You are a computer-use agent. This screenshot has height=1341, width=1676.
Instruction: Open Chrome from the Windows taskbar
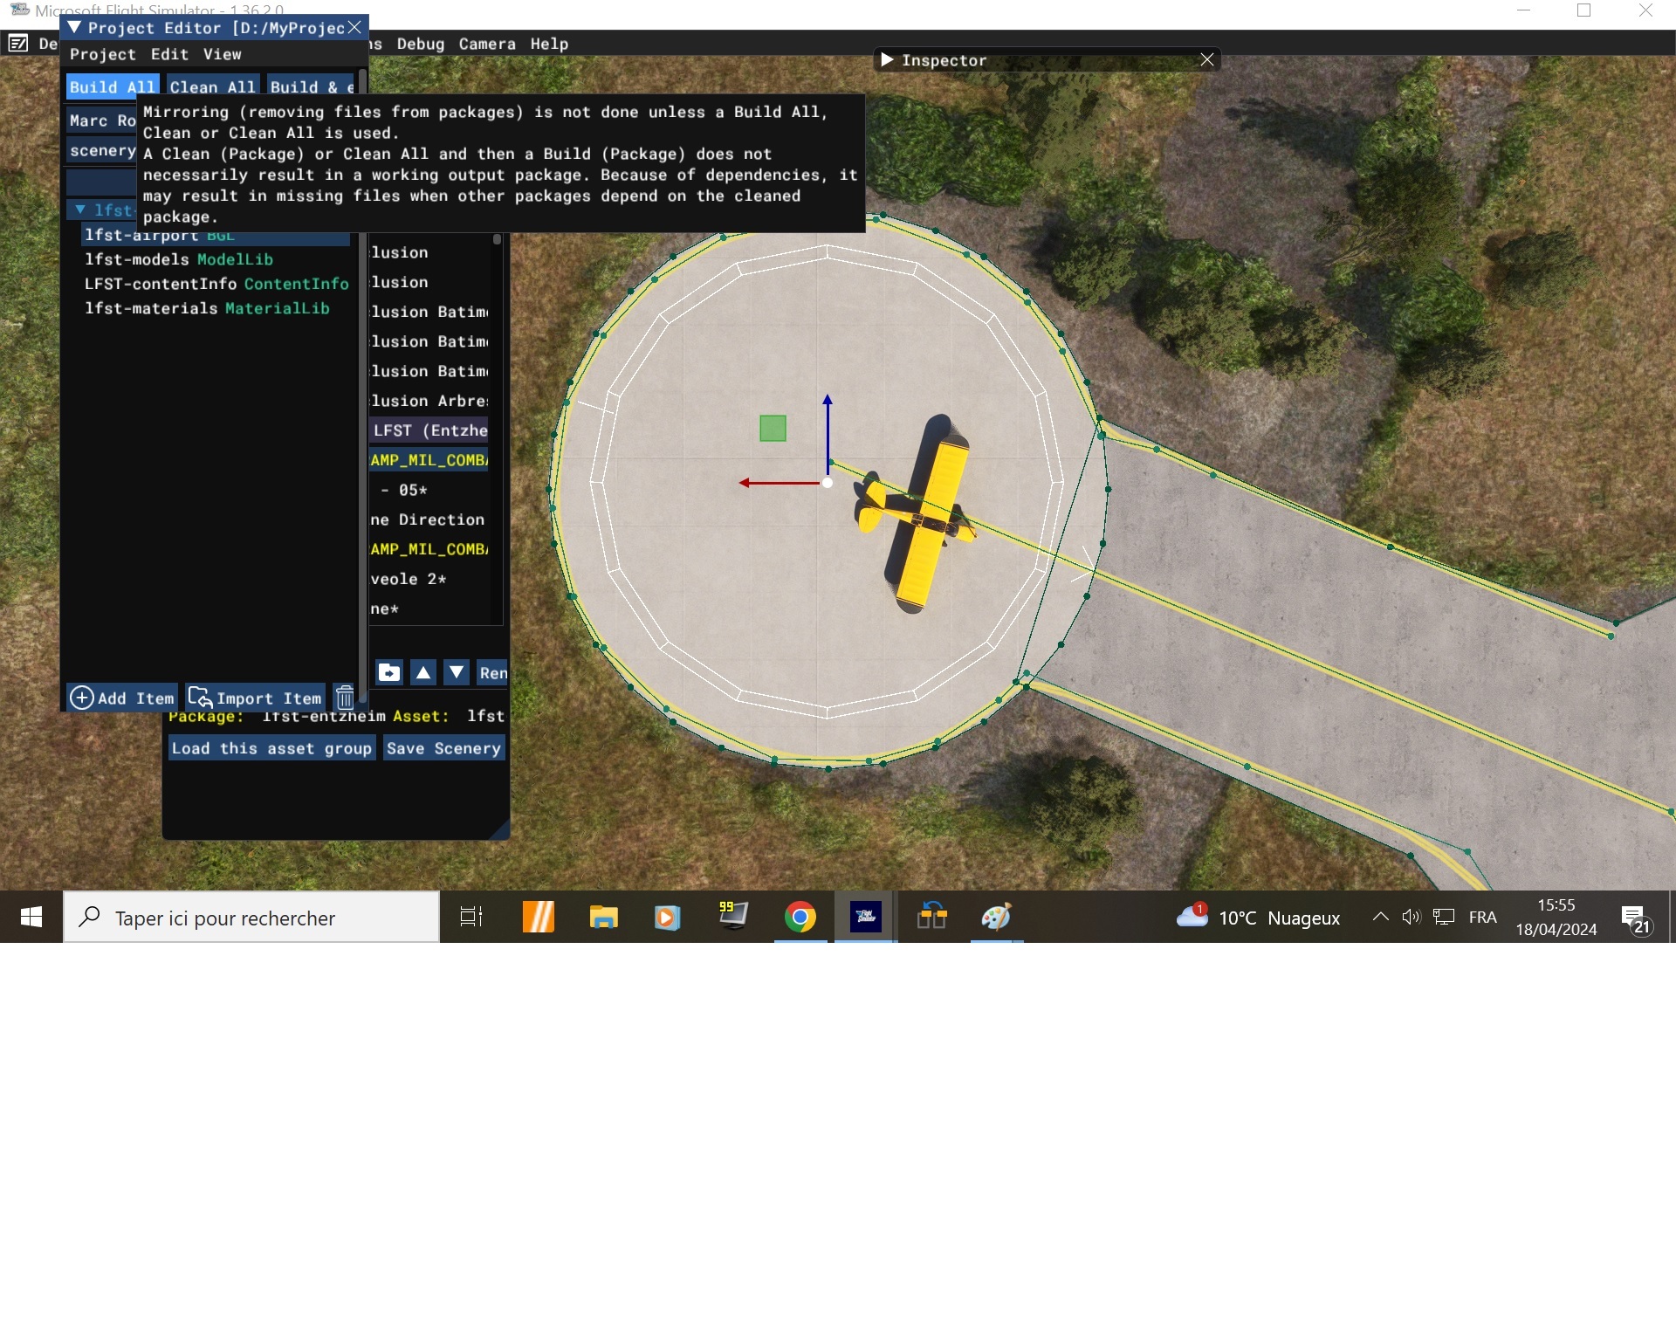coord(800,917)
